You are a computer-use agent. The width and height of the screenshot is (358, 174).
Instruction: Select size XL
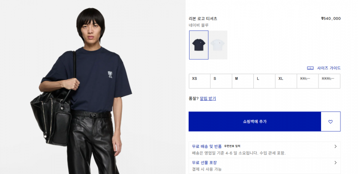point(286,81)
